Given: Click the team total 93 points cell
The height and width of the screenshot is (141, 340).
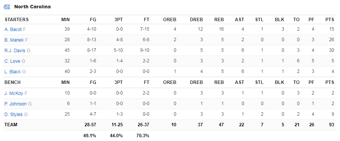Looking at the screenshot, I should pos(331,125).
